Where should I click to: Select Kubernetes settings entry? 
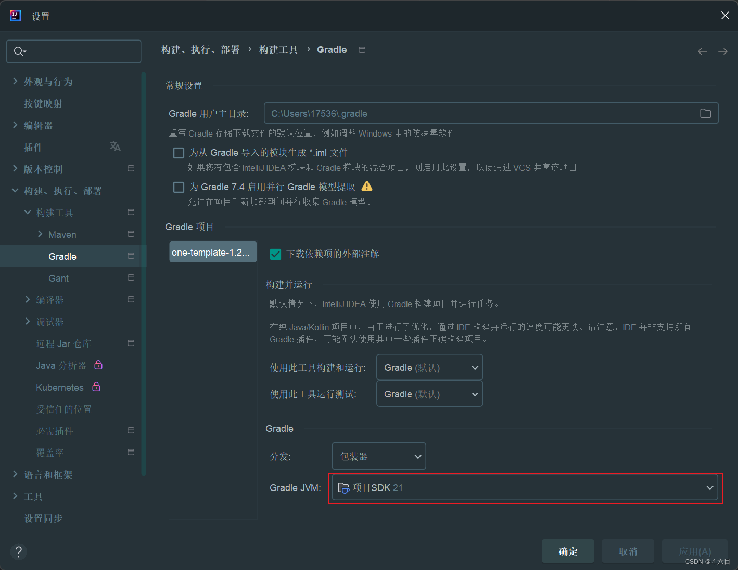tap(60, 387)
